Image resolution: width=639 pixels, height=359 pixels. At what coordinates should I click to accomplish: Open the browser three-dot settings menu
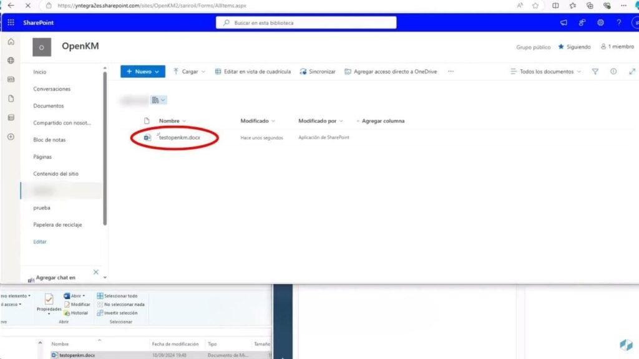pyautogui.click(x=623, y=6)
